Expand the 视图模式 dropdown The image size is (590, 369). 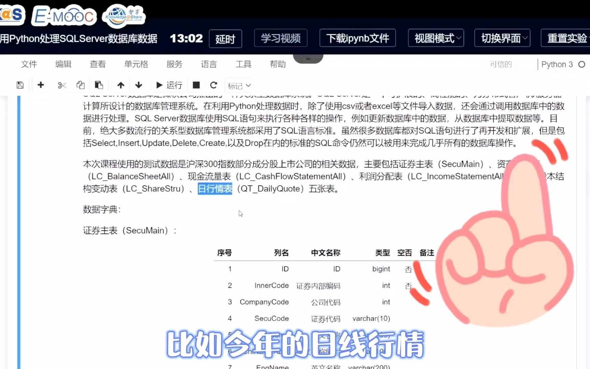(x=436, y=38)
